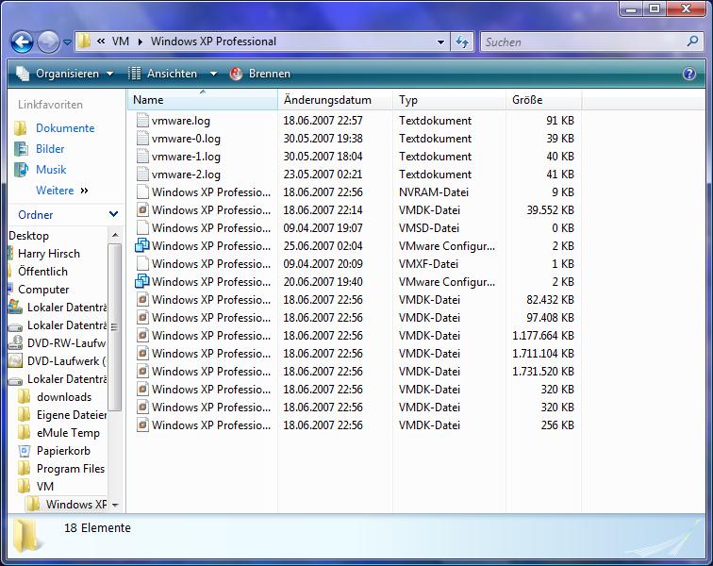Click vmware.log date 18.06.2007 22:57
713x566 pixels.
pos(323,121)
